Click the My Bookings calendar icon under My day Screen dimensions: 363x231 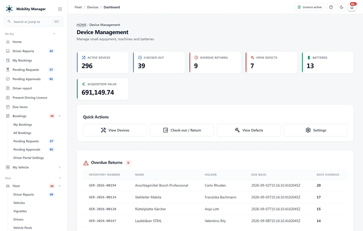point(8,60)
